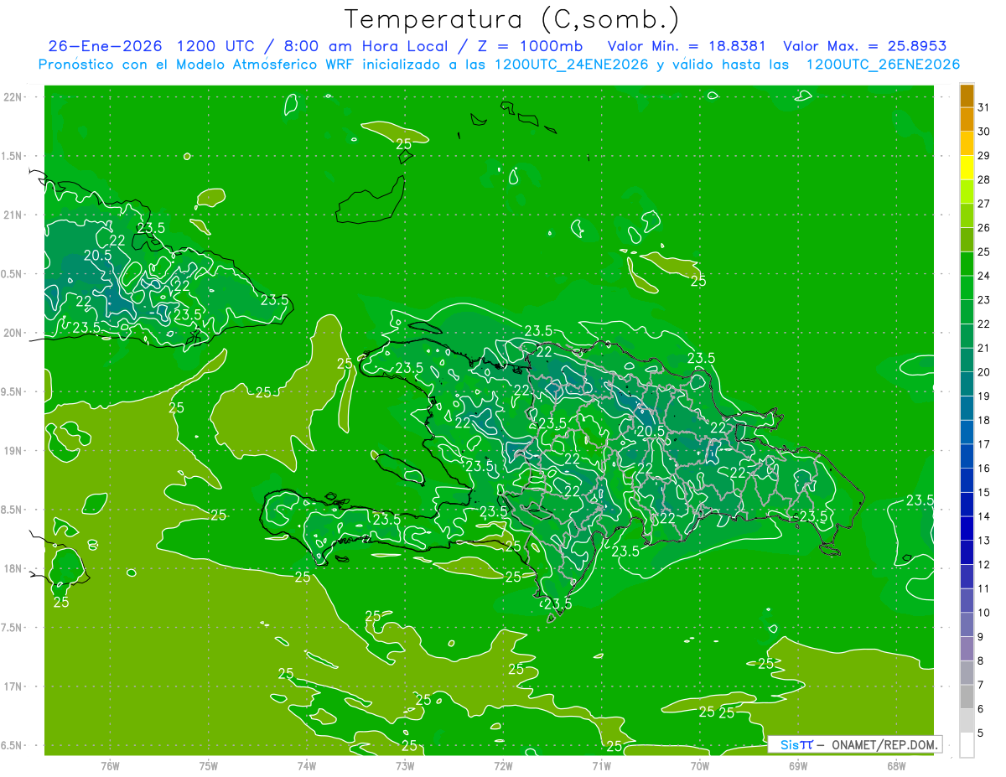Click the "10" value on the color scale
The image size is (1006, 777).
[984, 614]
